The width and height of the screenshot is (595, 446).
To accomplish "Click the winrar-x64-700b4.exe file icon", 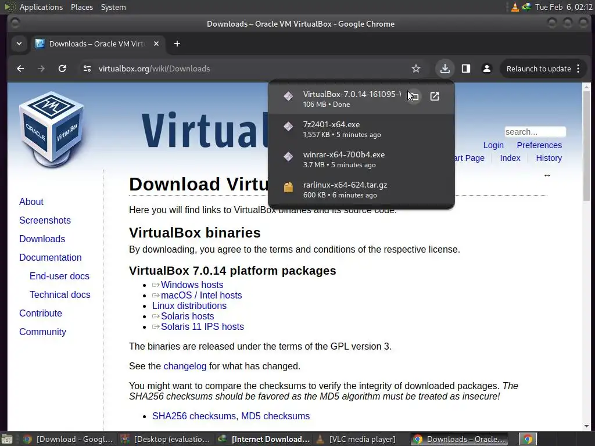I will (x=288, y=156).
